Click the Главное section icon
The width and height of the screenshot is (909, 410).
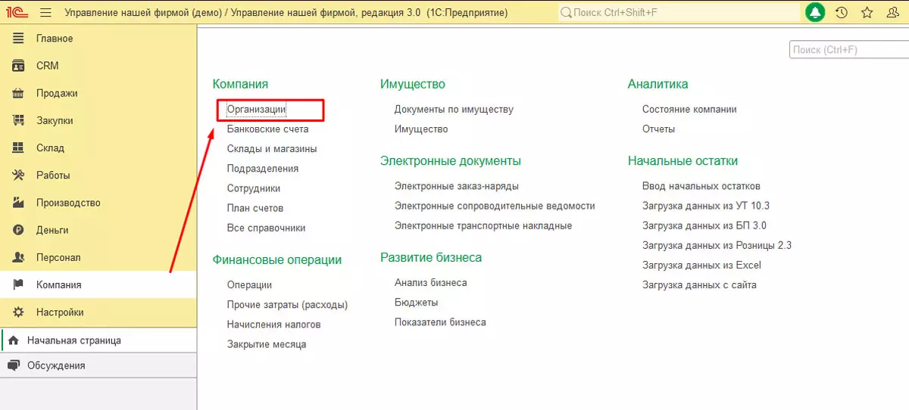pyautogui.click(x=19, y=39)
